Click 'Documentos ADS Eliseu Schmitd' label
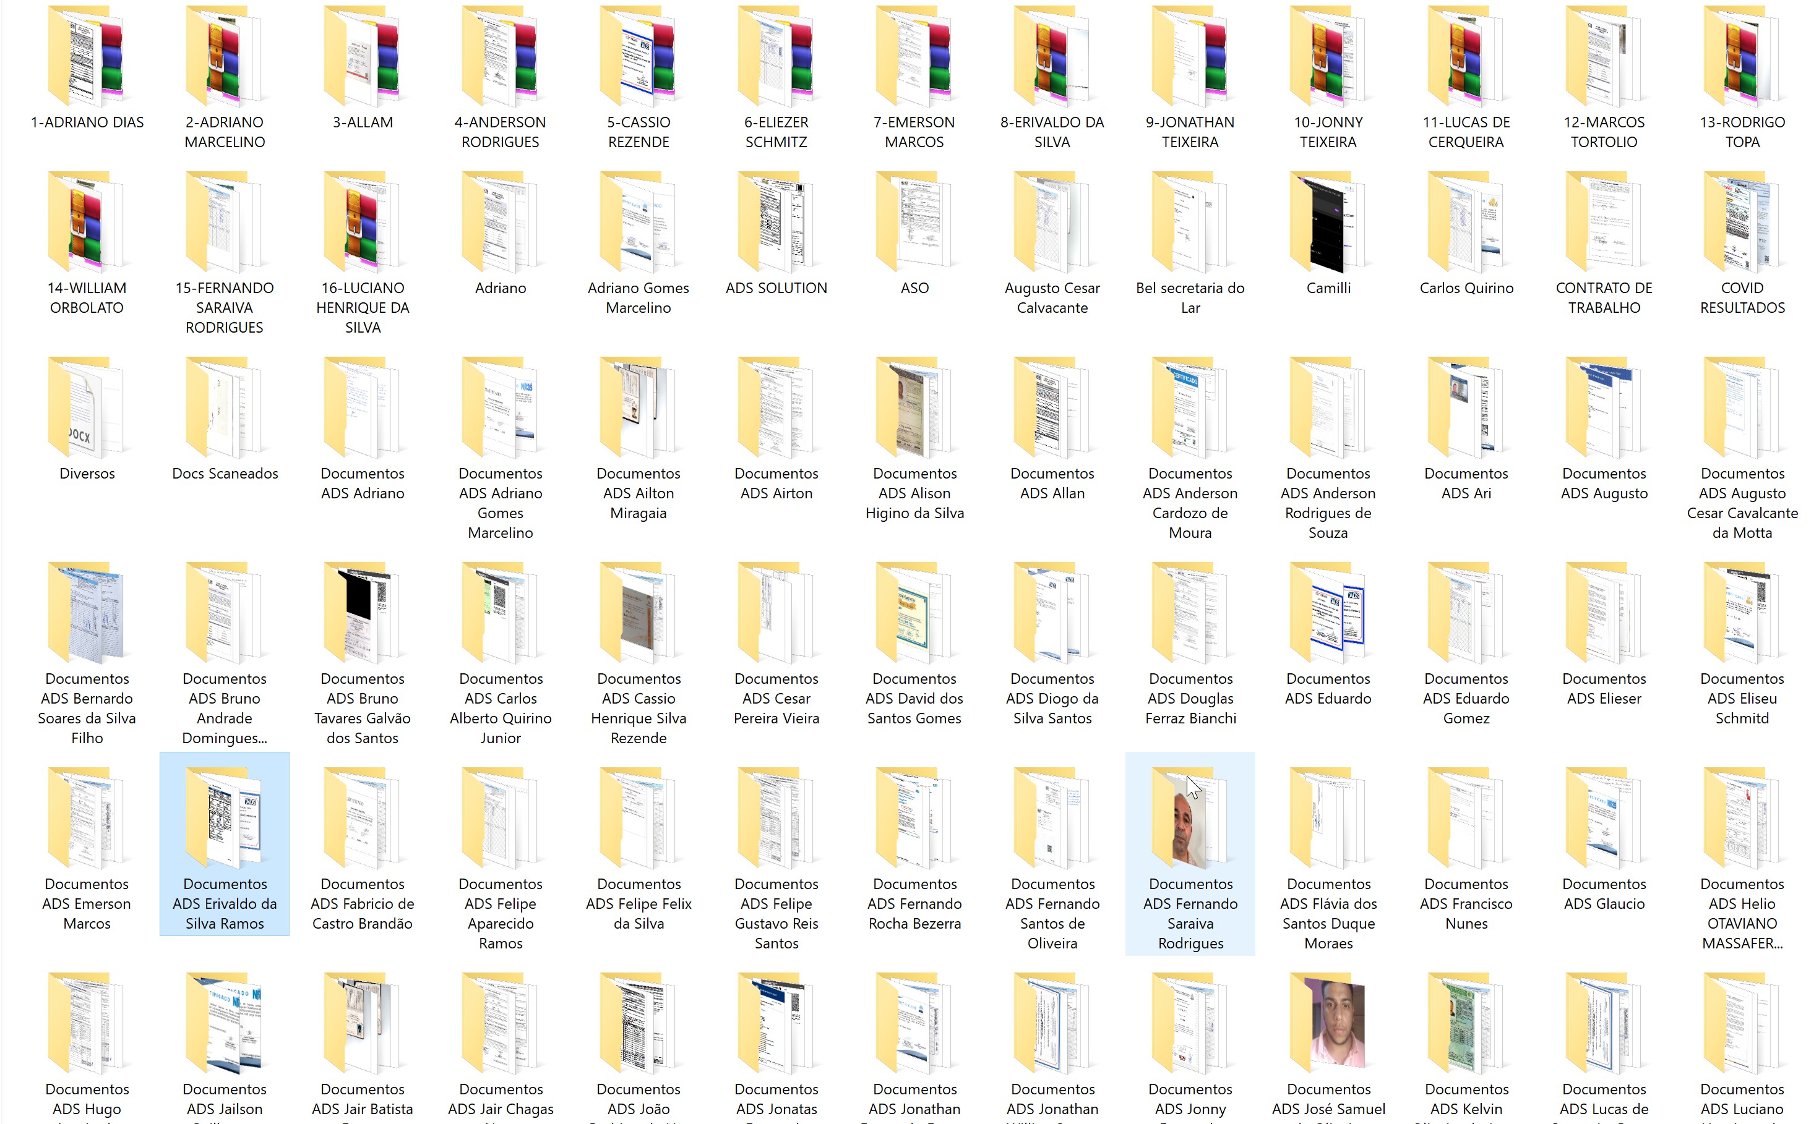The height and width of the screenshot is (1124, 1819). tap(1742, 699)
